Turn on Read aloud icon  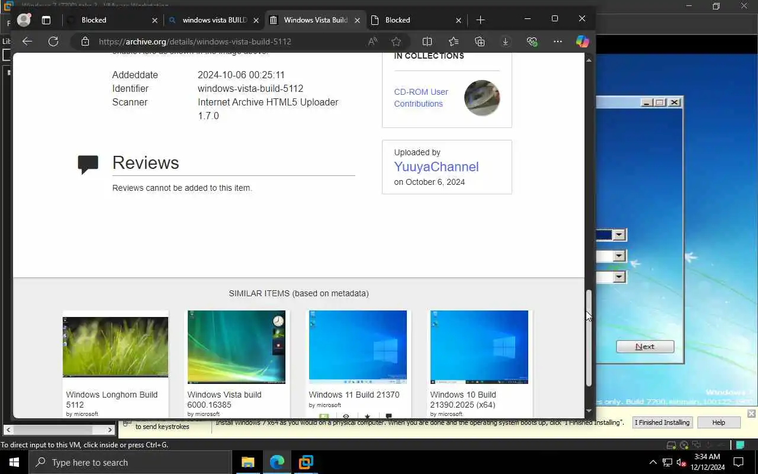(x=372, y=41)
